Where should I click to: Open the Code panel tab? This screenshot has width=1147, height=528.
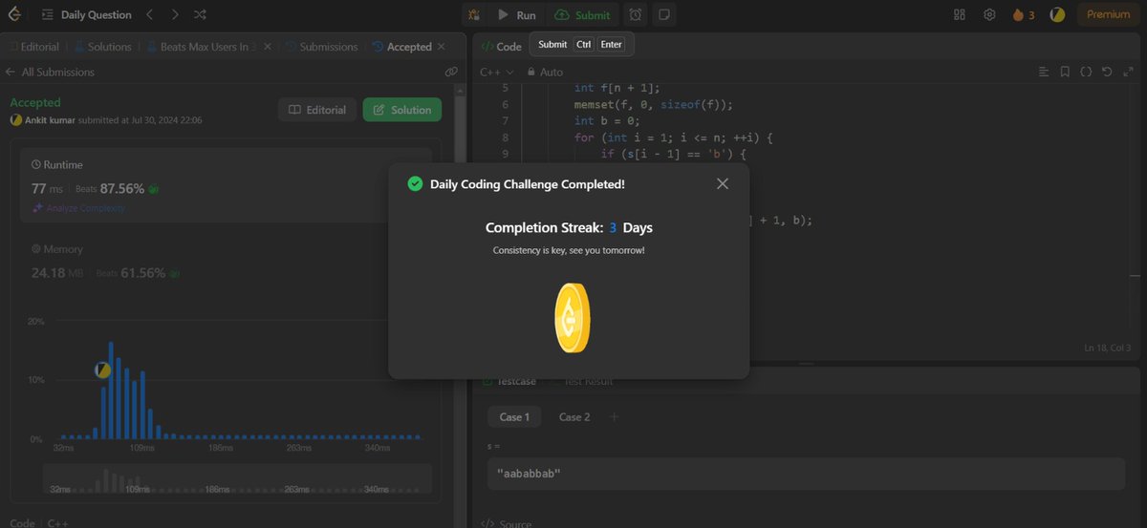(502, 46)
